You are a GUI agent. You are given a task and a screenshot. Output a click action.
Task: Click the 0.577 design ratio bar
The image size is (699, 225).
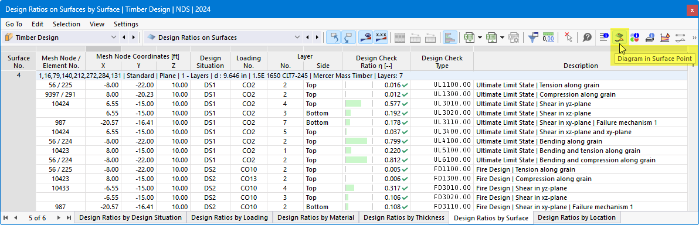tap(354, 104)
